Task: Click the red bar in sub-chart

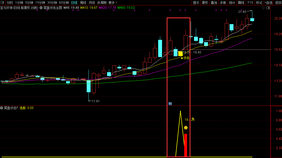Action: point(186,145)
